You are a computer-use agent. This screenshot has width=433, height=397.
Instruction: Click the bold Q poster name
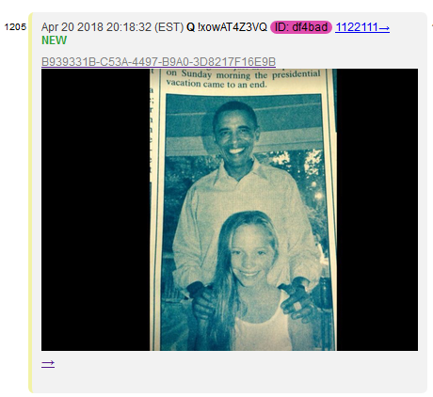190,27
